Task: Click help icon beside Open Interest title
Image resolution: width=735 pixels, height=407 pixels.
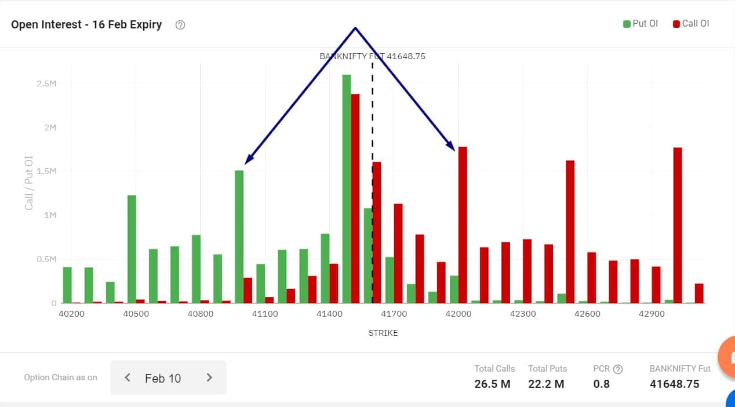Action: pyautogui.click(x=180, y=25)
